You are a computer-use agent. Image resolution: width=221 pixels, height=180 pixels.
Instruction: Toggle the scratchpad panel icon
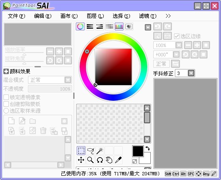point(129,26)
